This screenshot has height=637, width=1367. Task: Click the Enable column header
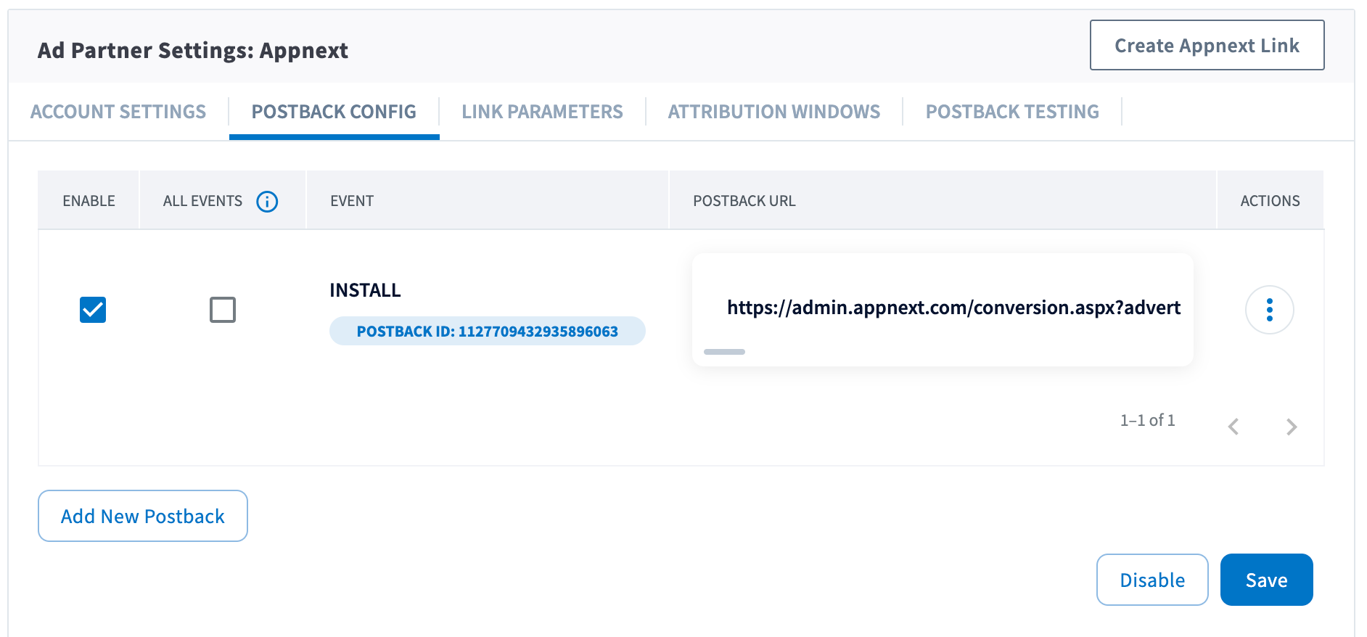(89, 201)
